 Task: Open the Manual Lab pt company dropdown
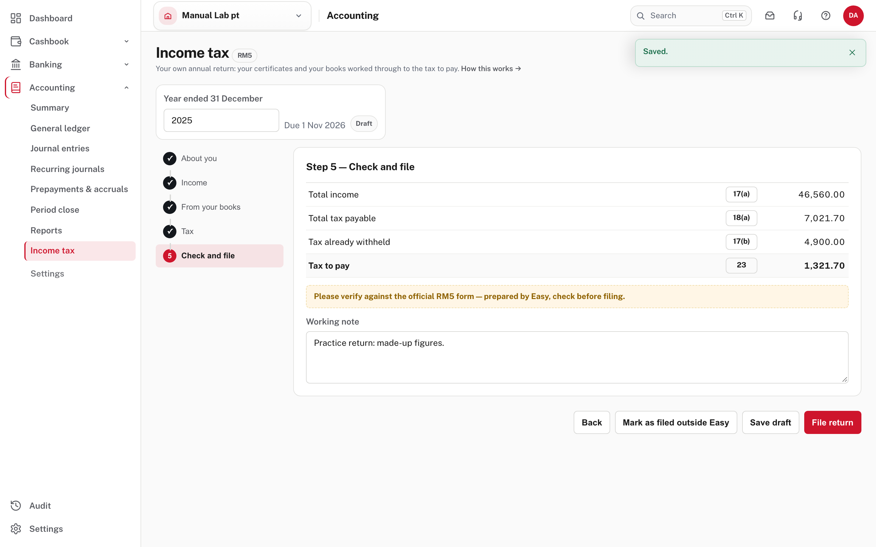tap(232, 15)
